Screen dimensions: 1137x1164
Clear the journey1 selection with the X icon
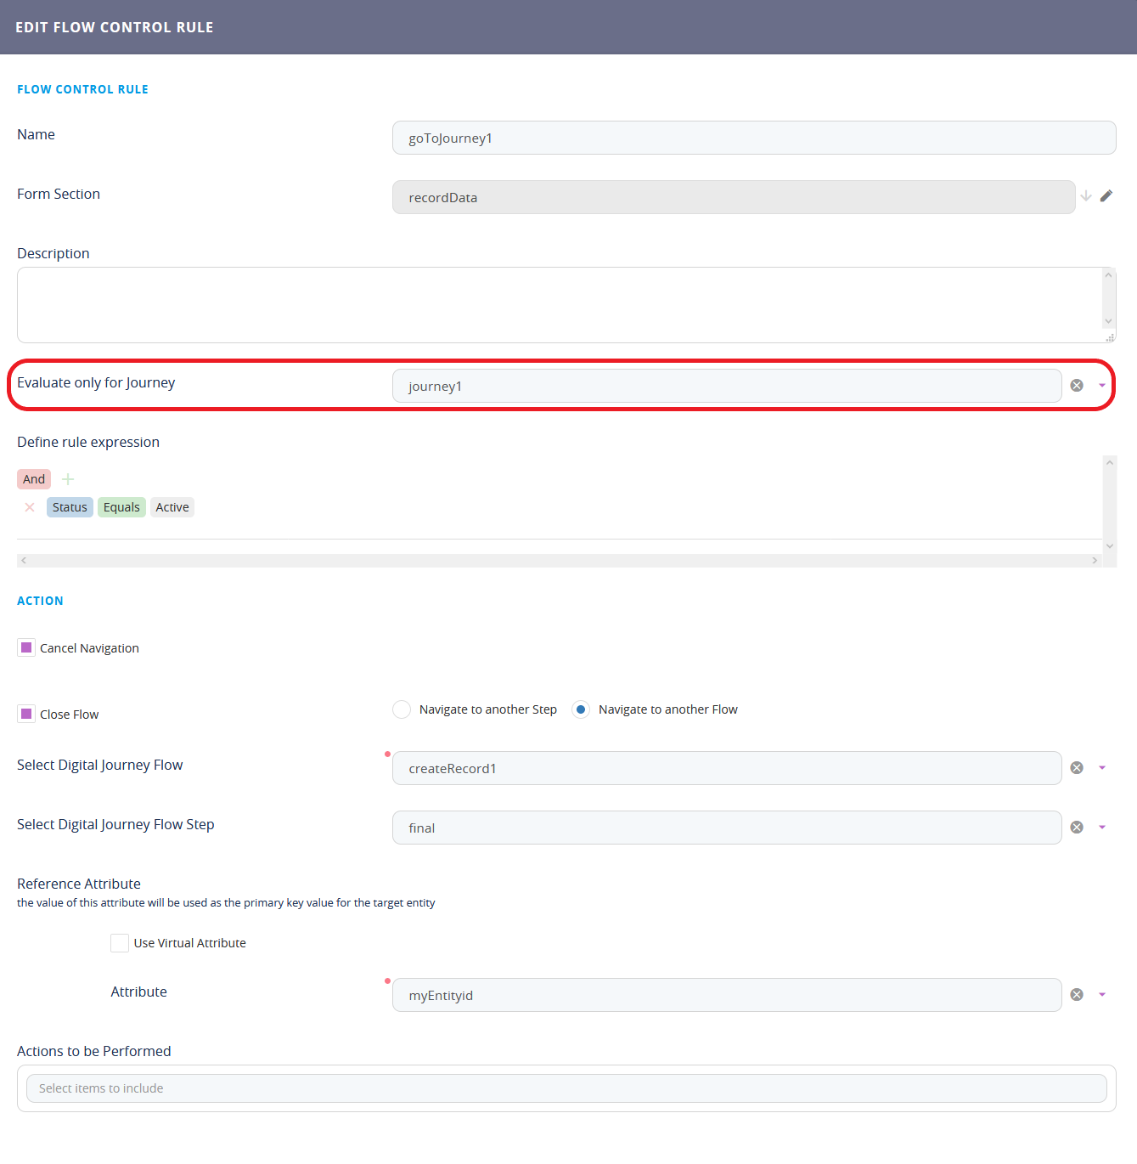(1077, 386)
